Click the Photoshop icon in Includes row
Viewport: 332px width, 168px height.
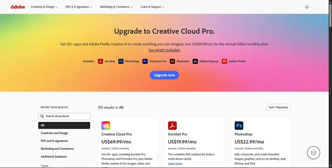coord(121,61)
